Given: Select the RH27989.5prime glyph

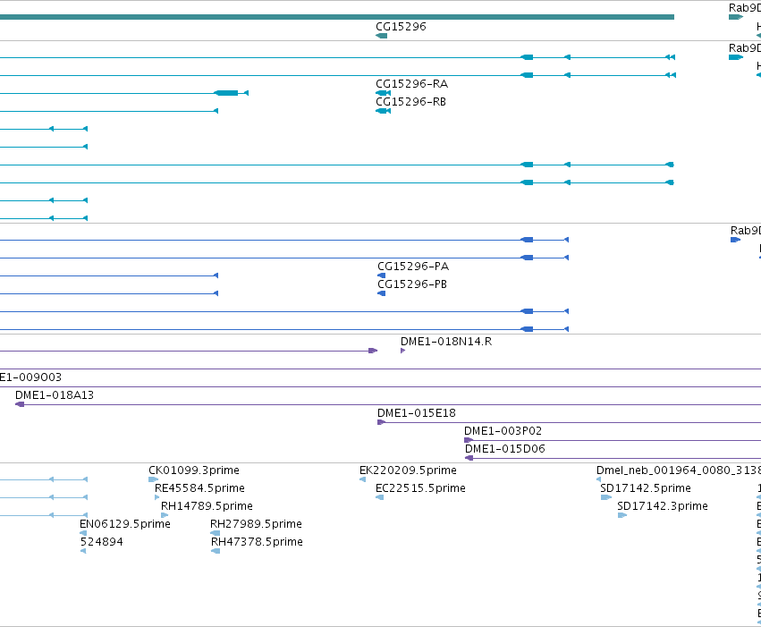Looking at the screenshot, I should [x=215, y=533].
